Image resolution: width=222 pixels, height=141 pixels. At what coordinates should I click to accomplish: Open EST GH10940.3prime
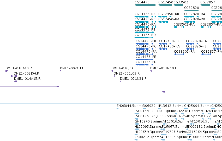[x=148, y=121]
